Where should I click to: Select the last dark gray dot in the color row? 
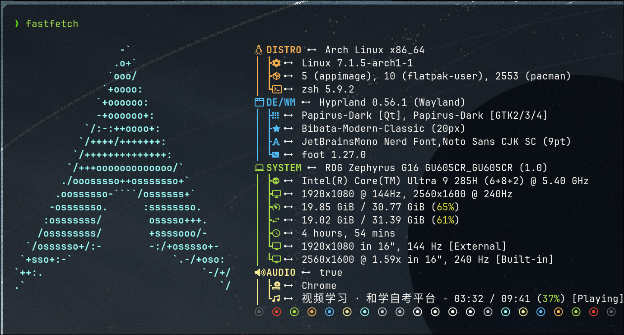pos(611,312)
